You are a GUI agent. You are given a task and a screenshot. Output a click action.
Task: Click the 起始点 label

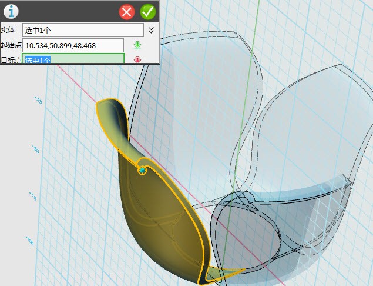point(10,45)
